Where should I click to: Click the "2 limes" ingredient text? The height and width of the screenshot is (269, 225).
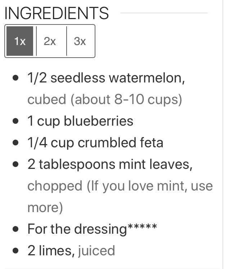(x=50, y=250)
